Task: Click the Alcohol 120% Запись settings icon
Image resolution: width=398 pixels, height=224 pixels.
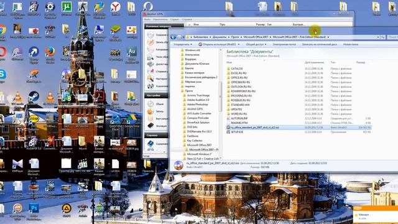Action: 150,111
